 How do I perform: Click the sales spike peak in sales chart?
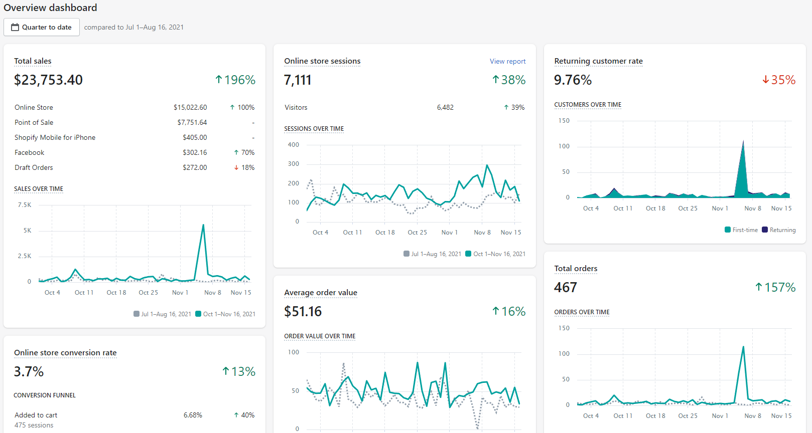[x=203, y=225]
